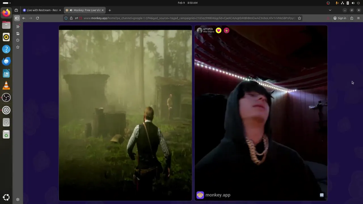Open zZTOPZz's profile avatar
The image size is (363, 204).
coord(200,30)
